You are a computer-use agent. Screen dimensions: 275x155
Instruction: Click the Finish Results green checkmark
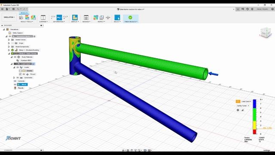(x=130, y=17)
